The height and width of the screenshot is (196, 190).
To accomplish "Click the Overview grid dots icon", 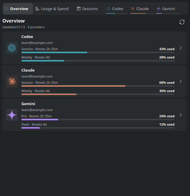I will [x=7, y=9].
